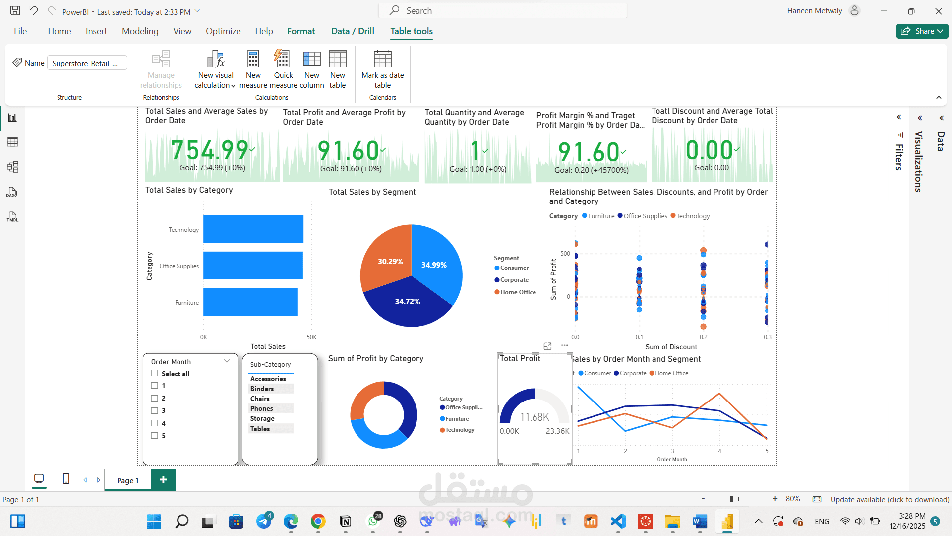Click the Share button
The image size is (952, 536).
click(922, 31)
